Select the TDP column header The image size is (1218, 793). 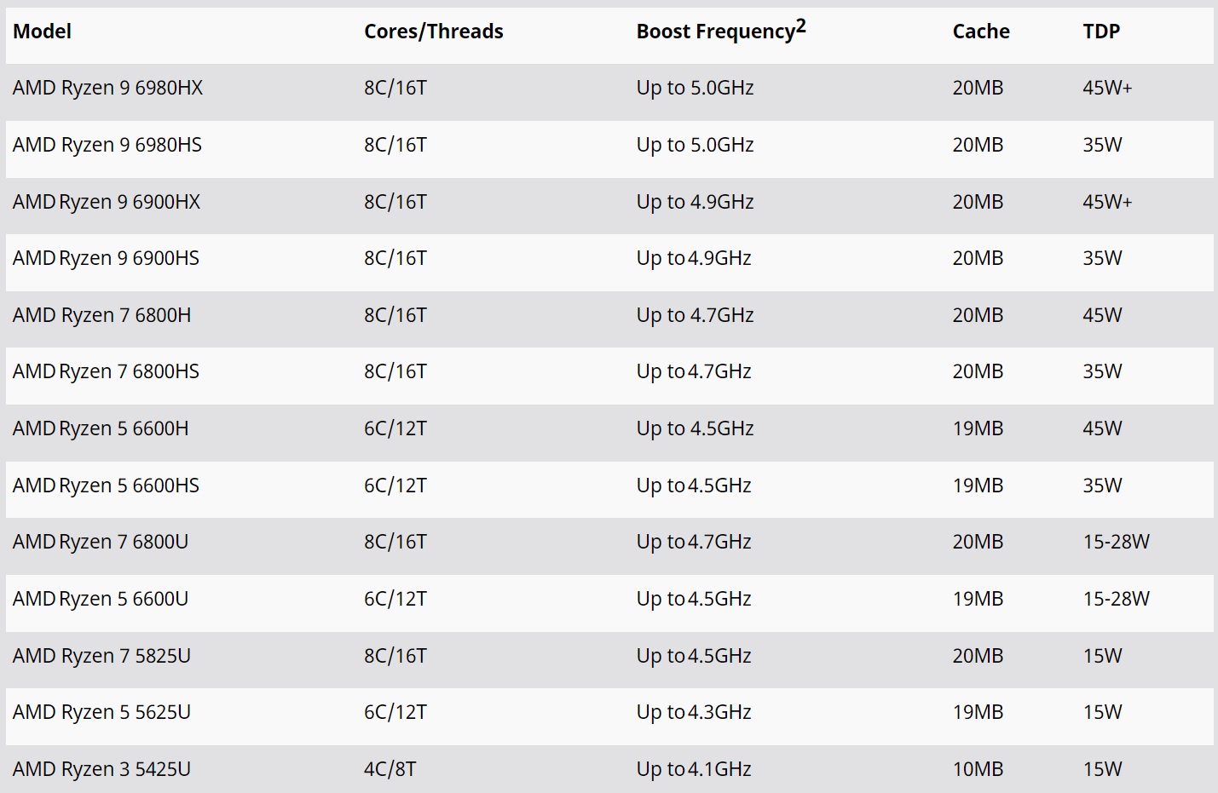point(1101,32)
